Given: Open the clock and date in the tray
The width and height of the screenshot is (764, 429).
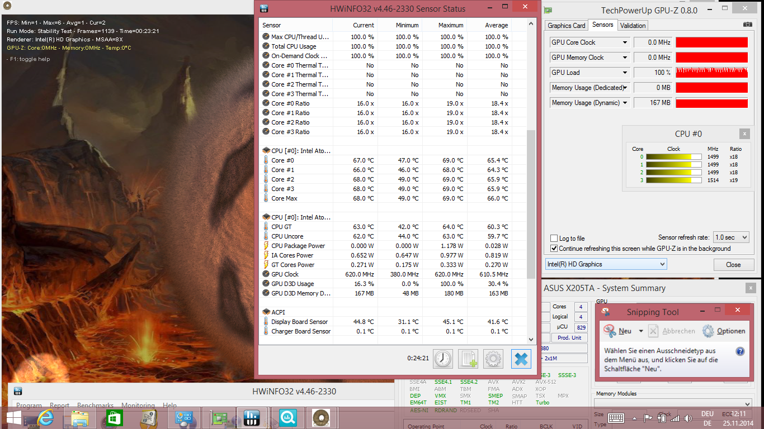Looking at the screenshot, I should [739, 418].
